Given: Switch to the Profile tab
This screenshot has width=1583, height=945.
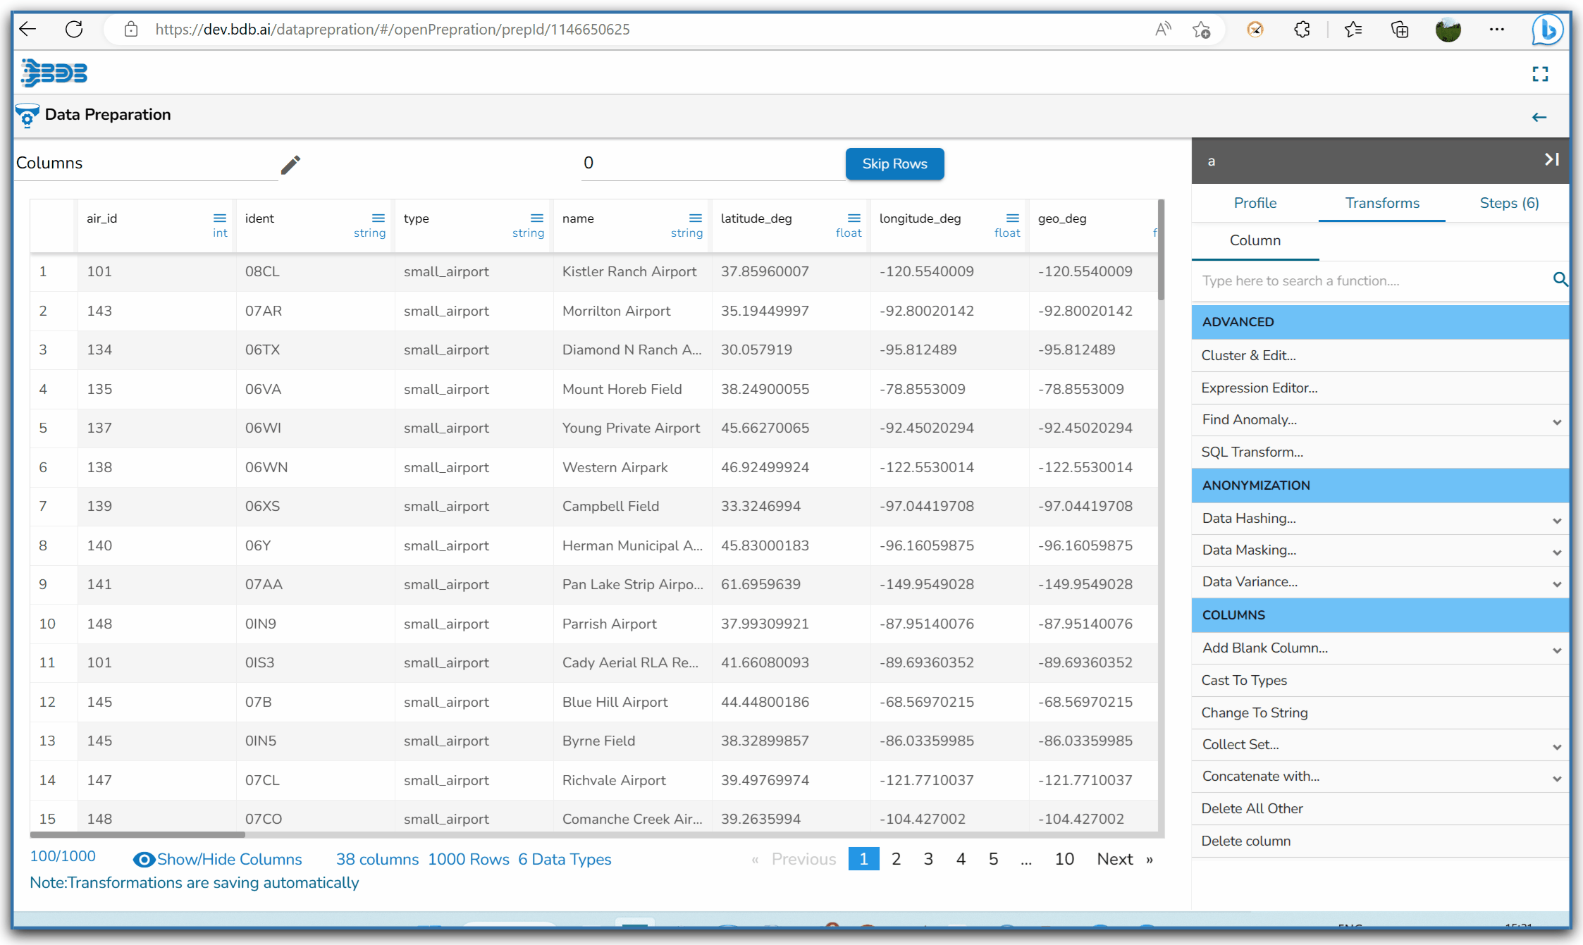Looking at the screenshot, I should point(1255,203).
